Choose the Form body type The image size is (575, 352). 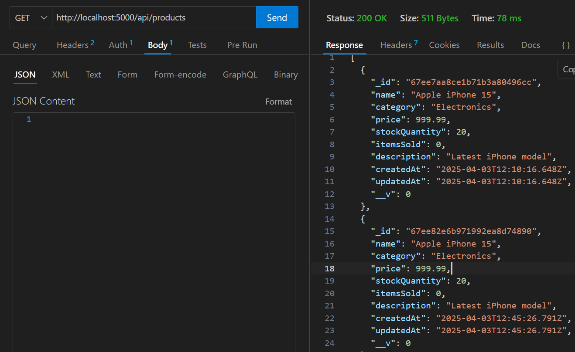click(127, 74)
